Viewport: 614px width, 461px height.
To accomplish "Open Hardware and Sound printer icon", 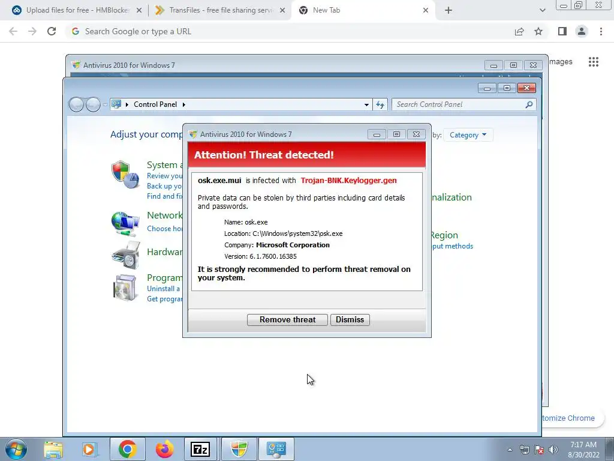I will [126, 255].
